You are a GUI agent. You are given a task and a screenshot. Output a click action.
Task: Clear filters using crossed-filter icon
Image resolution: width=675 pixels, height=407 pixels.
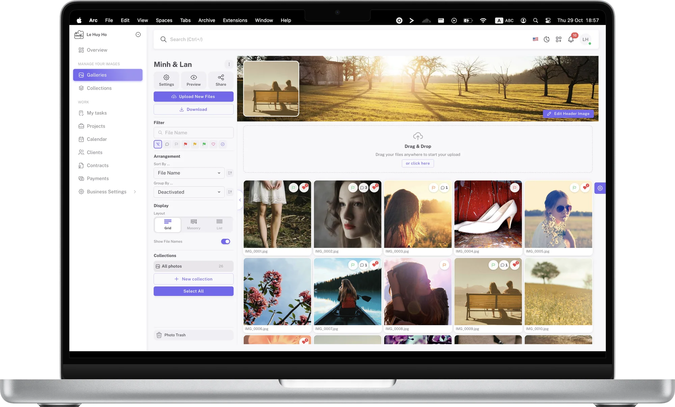point(158,144)
